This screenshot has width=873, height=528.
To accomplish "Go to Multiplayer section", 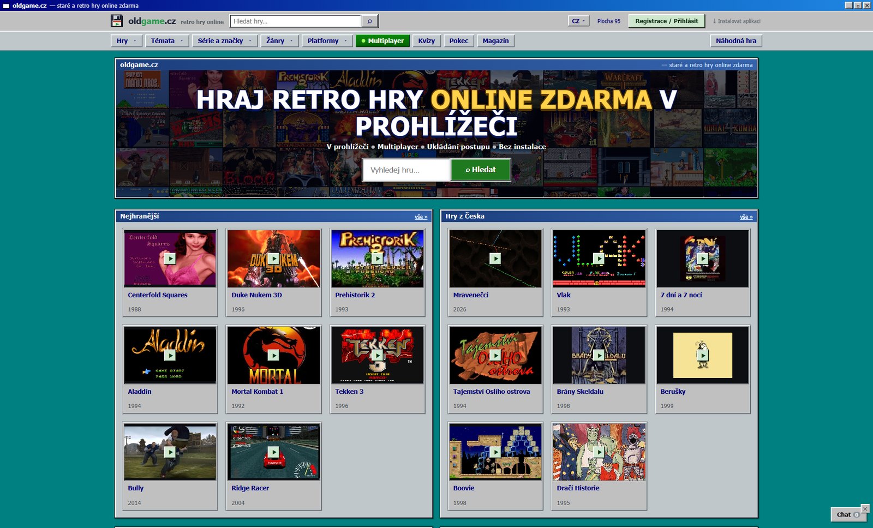I will 382,41.
